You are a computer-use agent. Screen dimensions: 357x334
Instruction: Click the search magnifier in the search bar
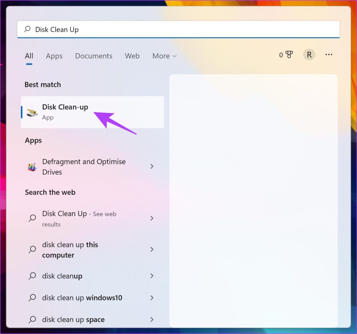point(27,29)
